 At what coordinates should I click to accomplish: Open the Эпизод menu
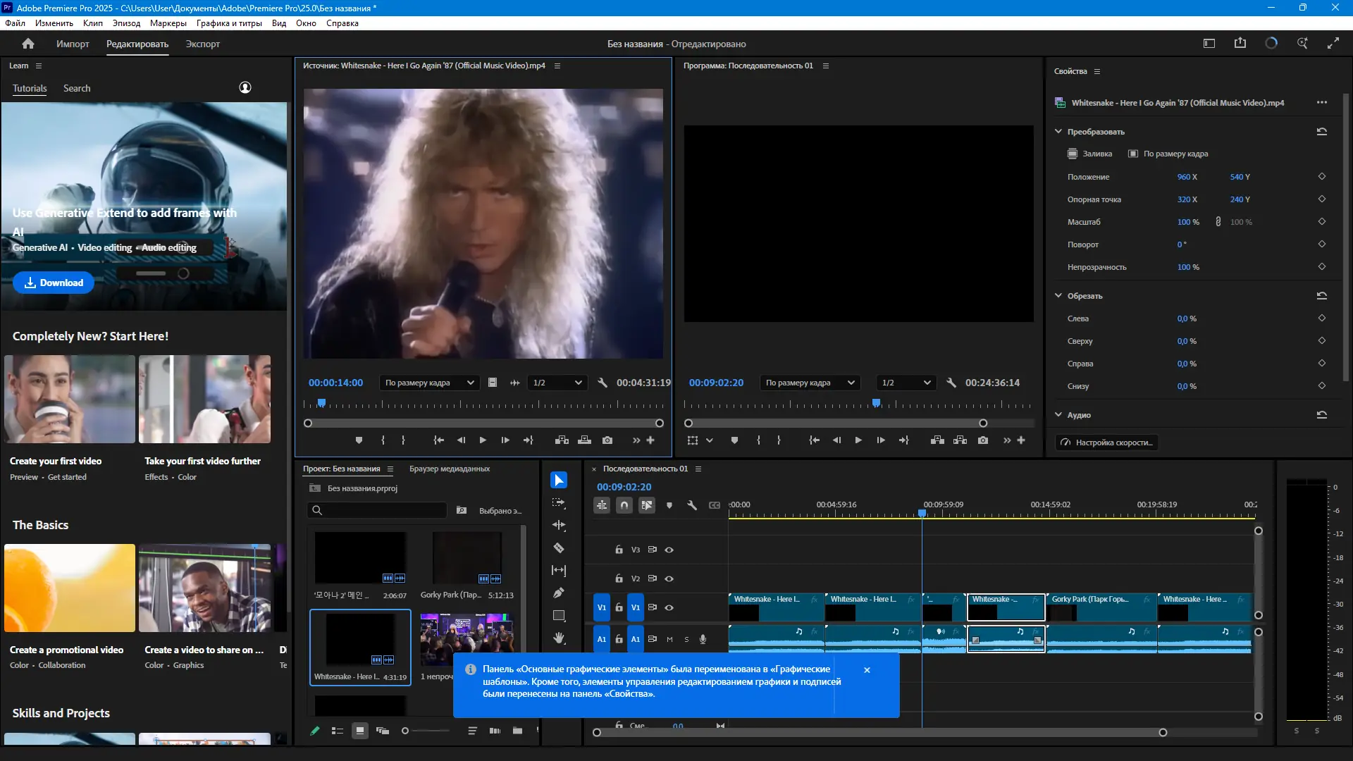click(126, 23)
